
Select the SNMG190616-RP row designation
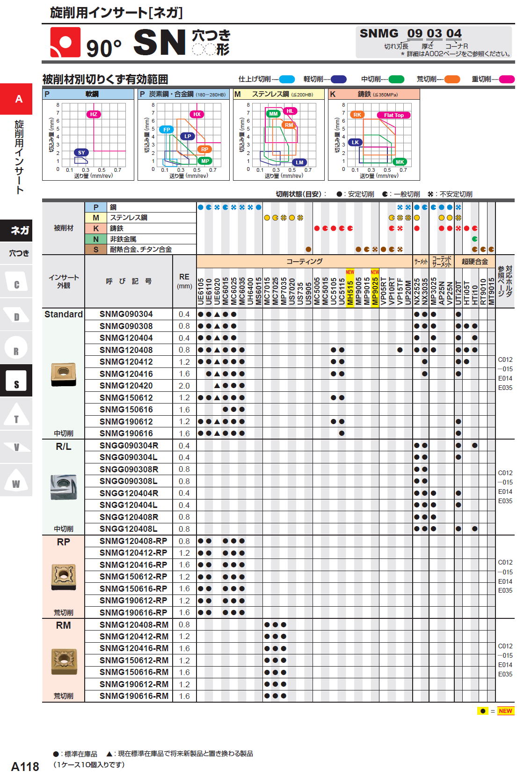click(x=133, y=613)
